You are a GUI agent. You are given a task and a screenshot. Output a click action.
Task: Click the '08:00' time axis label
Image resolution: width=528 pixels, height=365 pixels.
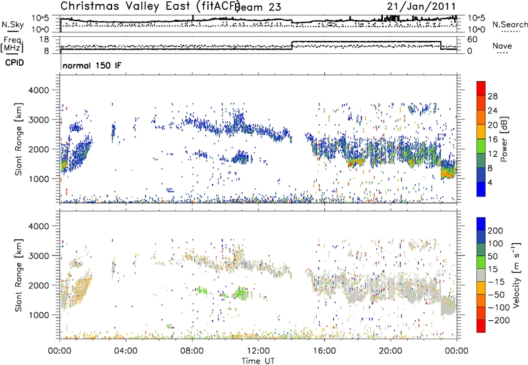(192, 351)
